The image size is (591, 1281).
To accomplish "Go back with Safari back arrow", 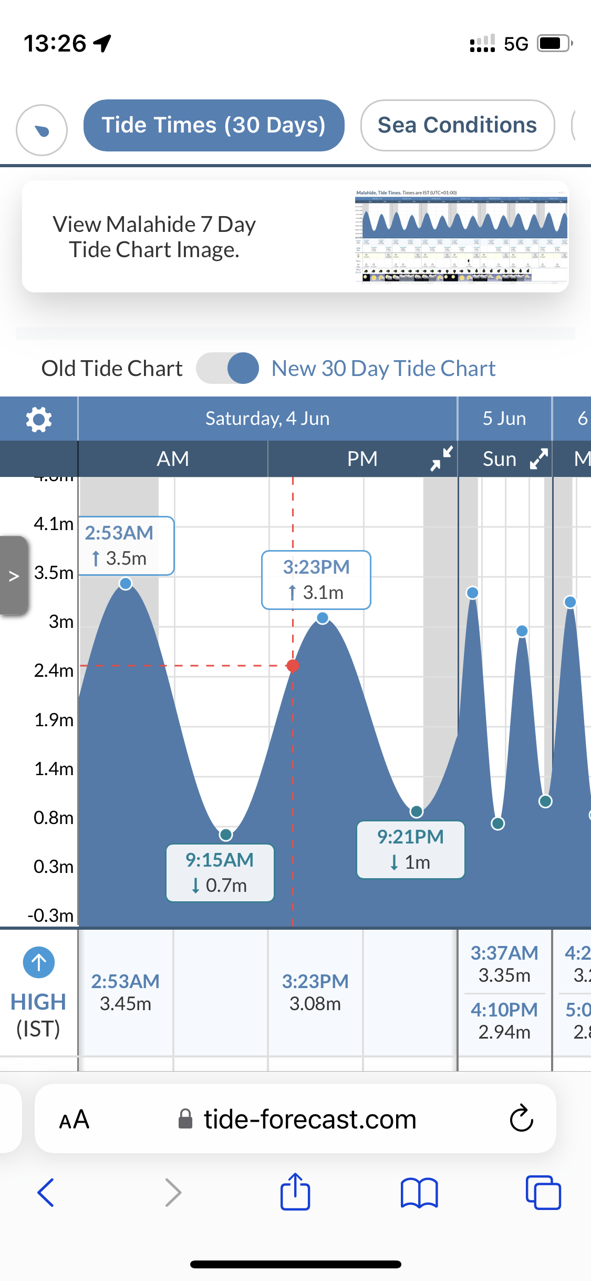I will point(46,1193).
